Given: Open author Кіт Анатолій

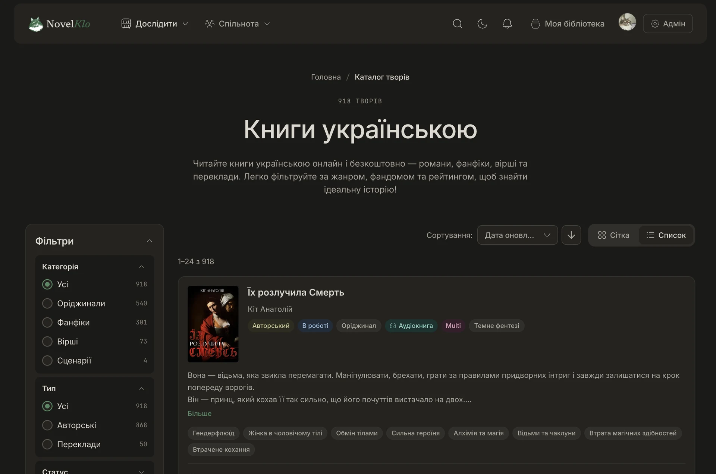Looking at the screenshot, I should [x=270, y=309].
